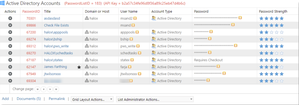Open Actions menu for HALOX\schedtasks row
The width and height of the screenshot is (299, 105).
(10, 53)
